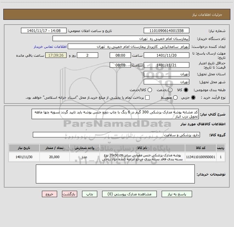Viewport: 234px width, 227px height.
Task: Click the استان محل تحویل تهران field
Action: point(167,74)
